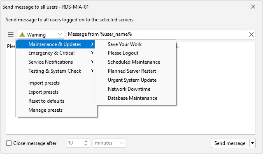Select the Database Maintenance preset
This screenshot has height=154, width=263.
click(135, 98)
